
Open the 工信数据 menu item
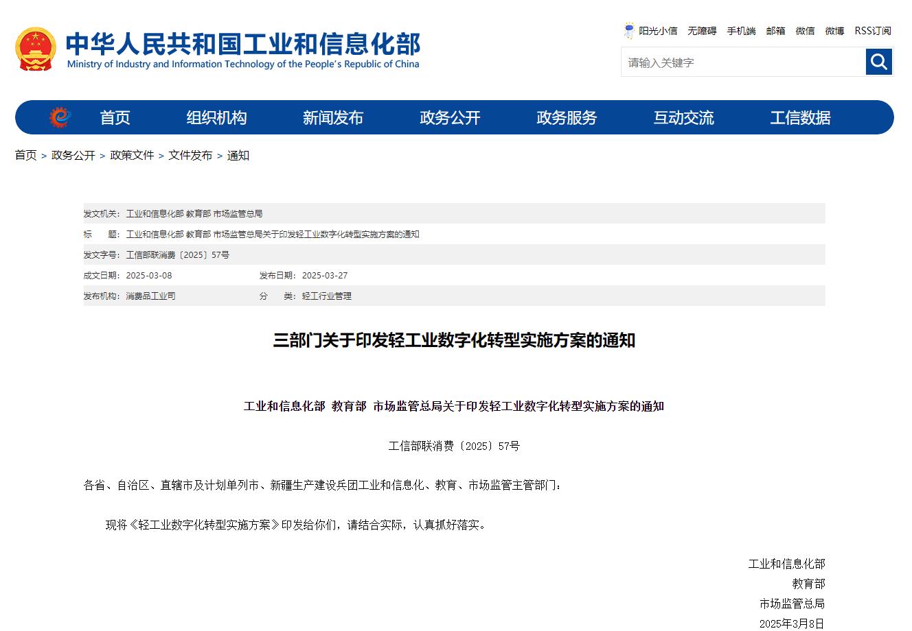click(800, 117)
